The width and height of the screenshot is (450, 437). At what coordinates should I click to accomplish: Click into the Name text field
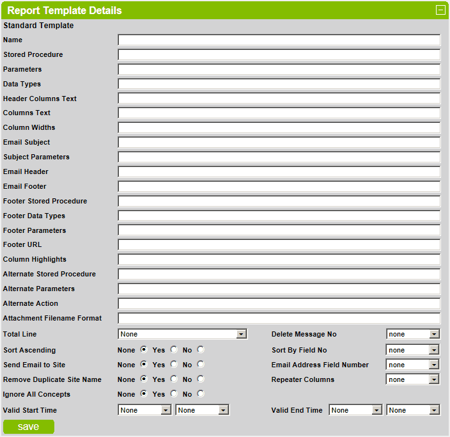tap(279, 40)
